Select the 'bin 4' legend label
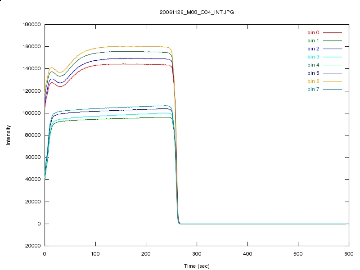 coord(313,65)
